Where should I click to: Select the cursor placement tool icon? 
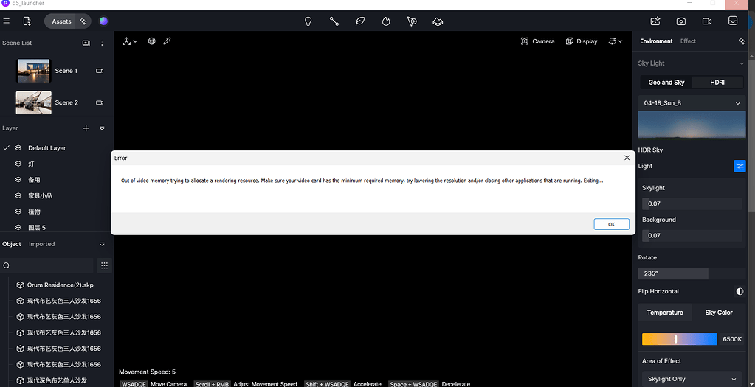click(412, 21)
